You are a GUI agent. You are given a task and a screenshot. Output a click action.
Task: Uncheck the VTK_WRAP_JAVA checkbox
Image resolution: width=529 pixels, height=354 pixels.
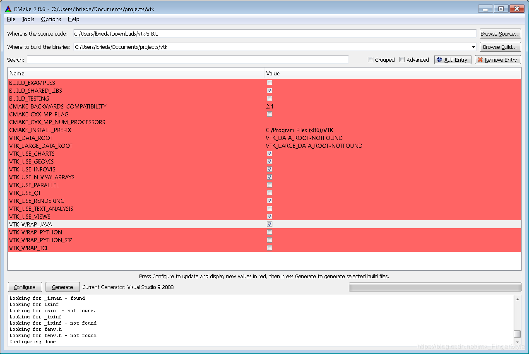(269, 224)
